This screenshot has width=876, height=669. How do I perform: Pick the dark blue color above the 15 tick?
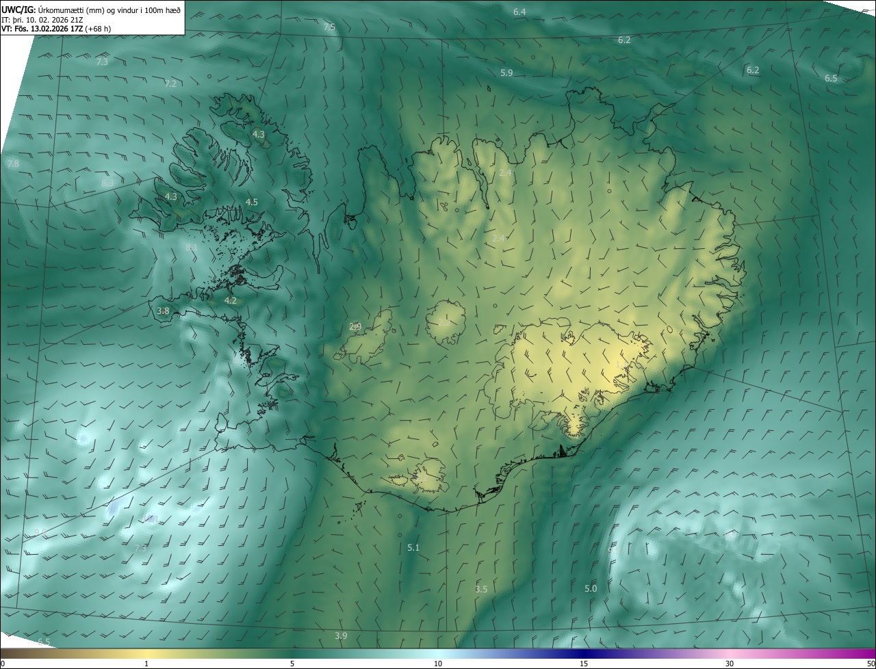pyautogui.click(x=584, y=654)
